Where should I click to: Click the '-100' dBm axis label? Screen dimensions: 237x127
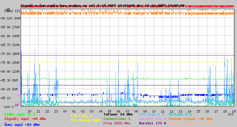(x=6, y=107)
